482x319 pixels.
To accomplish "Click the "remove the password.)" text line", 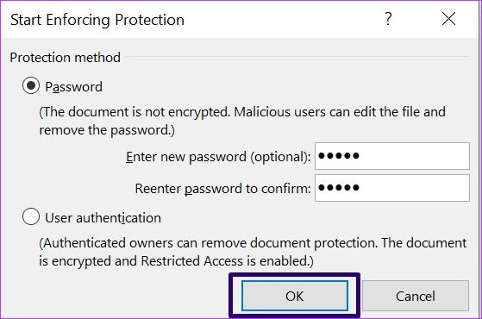I will point(107,130).
